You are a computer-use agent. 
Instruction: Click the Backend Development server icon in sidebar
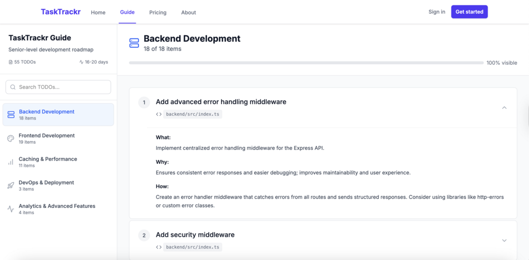click(11, 115)
